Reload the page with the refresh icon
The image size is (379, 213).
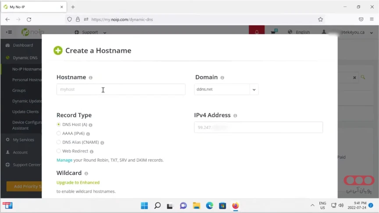point(29,20)
